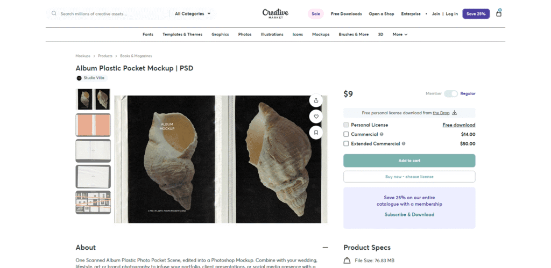Click the Creative Market logo
Screen dimensions: 551x268
pos(275,13)
